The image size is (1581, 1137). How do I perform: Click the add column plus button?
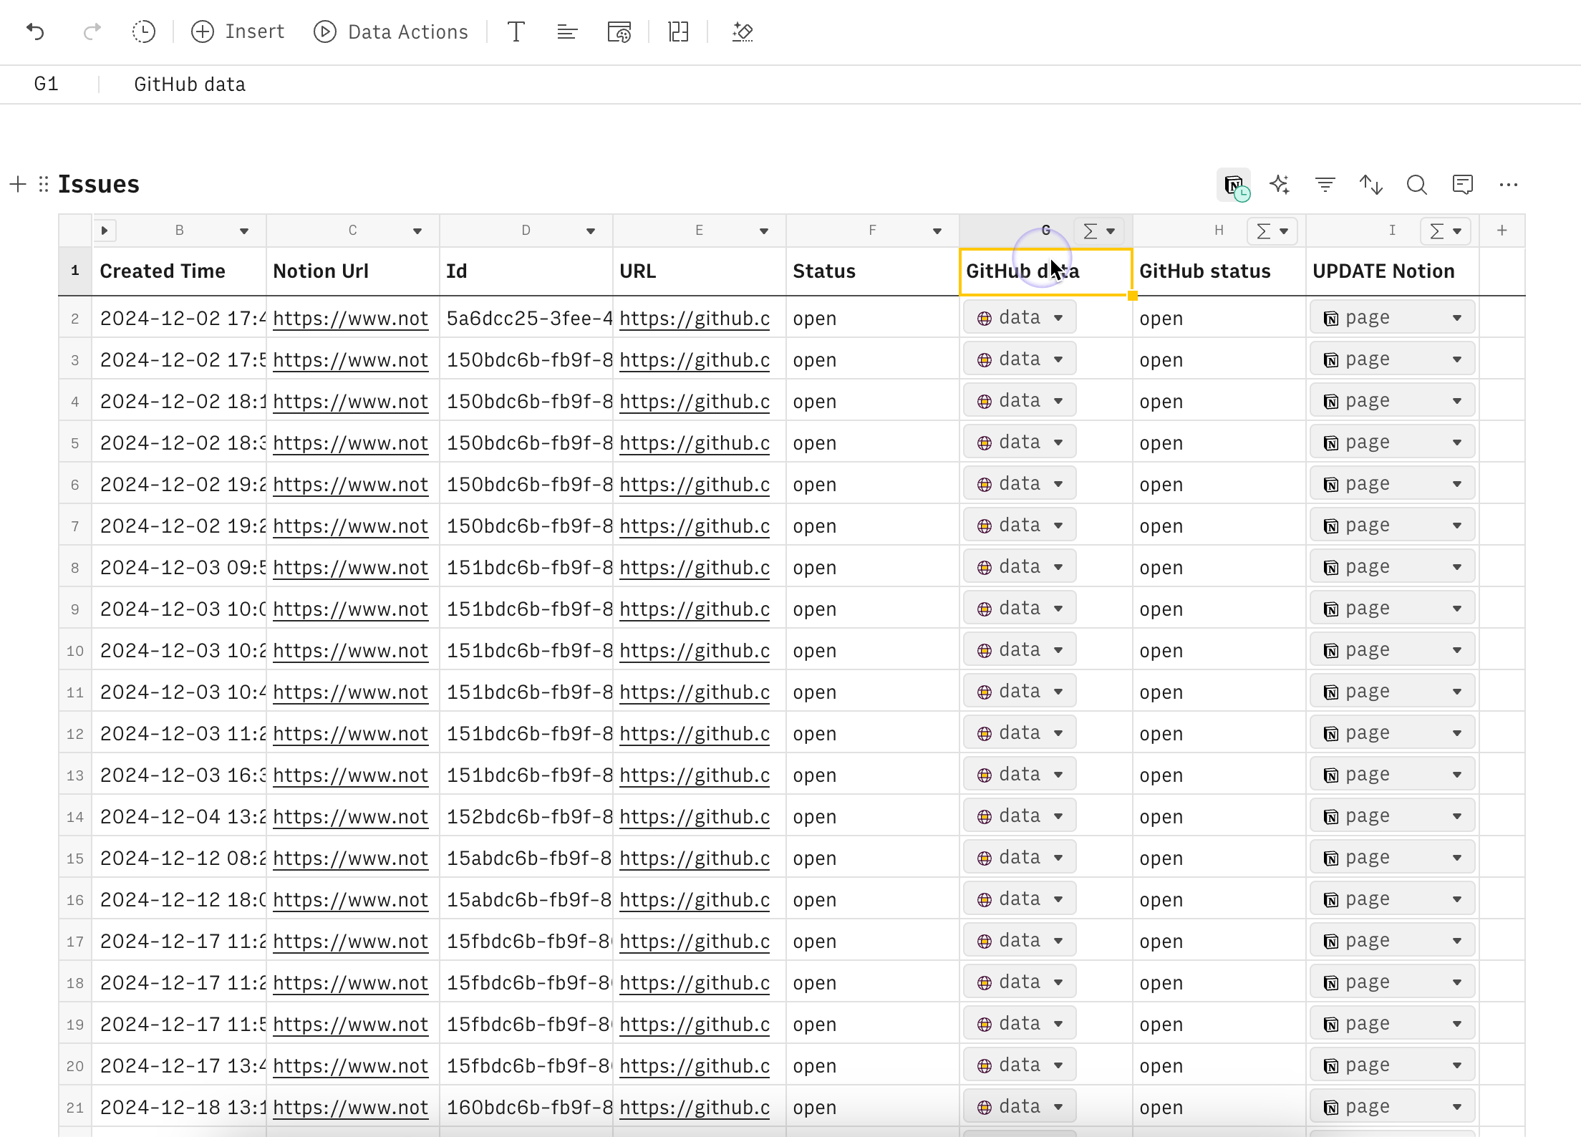1502,230
